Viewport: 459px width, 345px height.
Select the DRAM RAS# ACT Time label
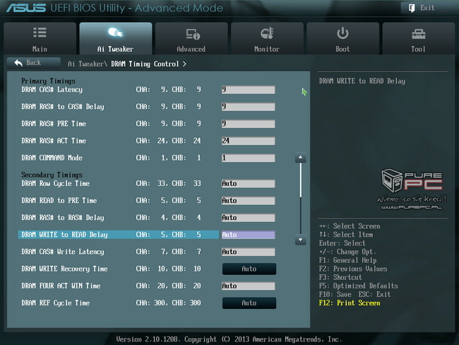click(54, 141)
